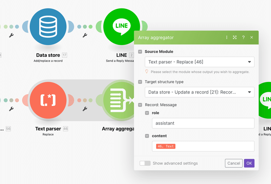Confirm with the OK button
Image resolution: width=271 pixels, height=184 pixels.
(249, 163)
